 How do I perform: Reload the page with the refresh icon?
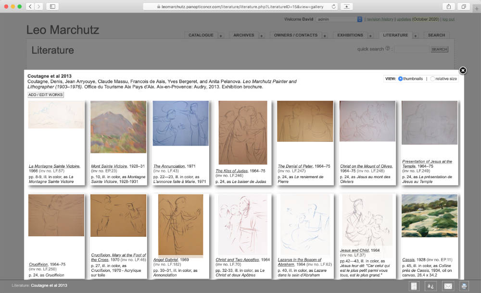pos(333,6)
